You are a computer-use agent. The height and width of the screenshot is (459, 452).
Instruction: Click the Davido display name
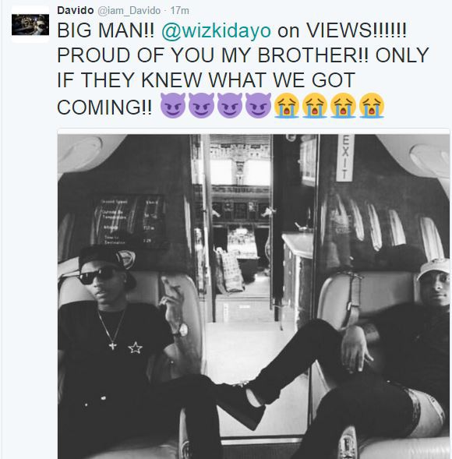tap(76, 11)
